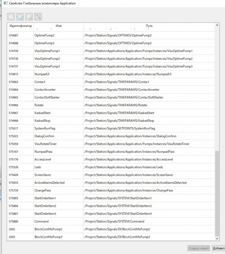
Task: Select the OptimePump2 row
Action: tap(44, 36)
